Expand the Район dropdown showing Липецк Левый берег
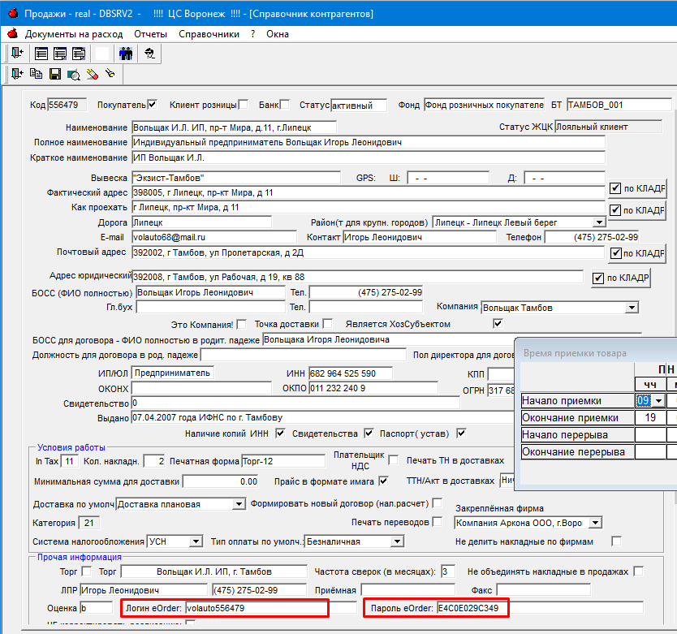The height and width of the screenshot is (634, 677). click(599, 222)
